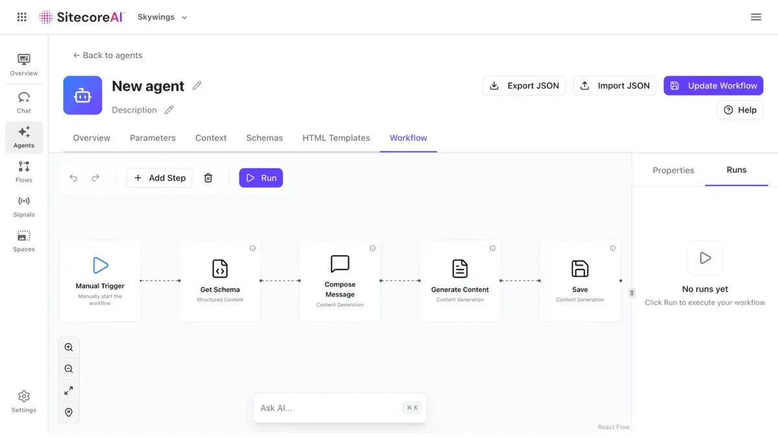Open Spaces in the sidebar

tap(24, 241)
